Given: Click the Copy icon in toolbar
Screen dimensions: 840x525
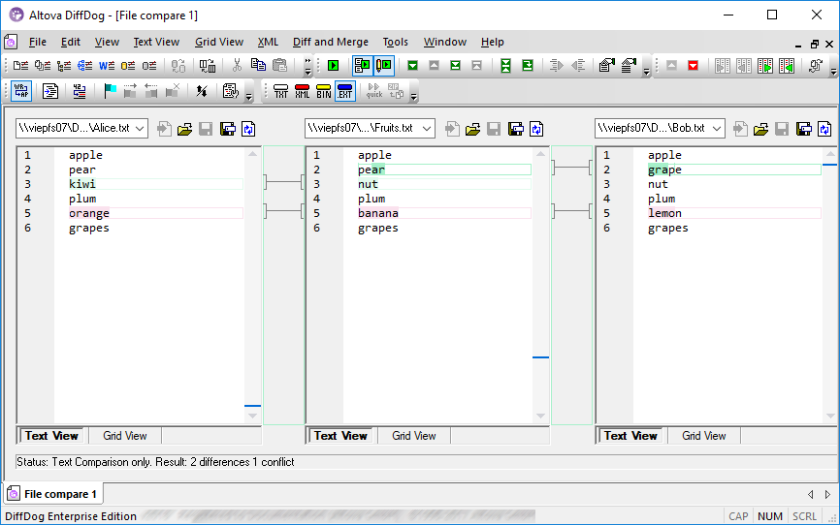Looking at the screenshot, I should (x=258, y=65).
